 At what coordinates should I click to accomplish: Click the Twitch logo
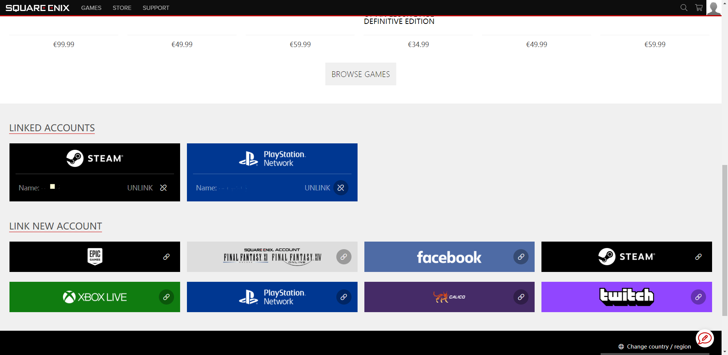coord(626,297)
